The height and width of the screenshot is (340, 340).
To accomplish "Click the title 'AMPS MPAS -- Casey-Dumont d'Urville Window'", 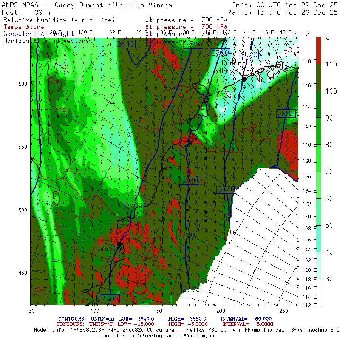I will coord(87,5).
